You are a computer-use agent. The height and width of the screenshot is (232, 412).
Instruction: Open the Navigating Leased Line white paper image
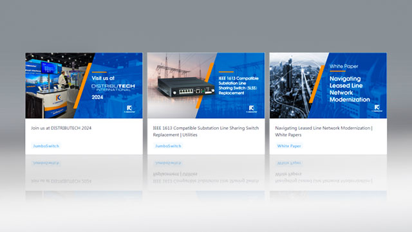pos(328,85)
